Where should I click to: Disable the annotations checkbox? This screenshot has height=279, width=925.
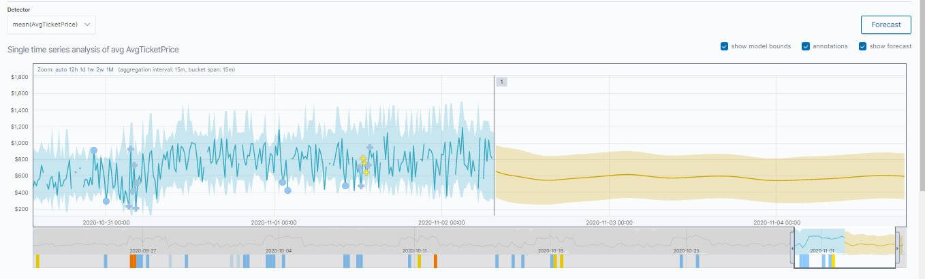[x=806, y=46]
